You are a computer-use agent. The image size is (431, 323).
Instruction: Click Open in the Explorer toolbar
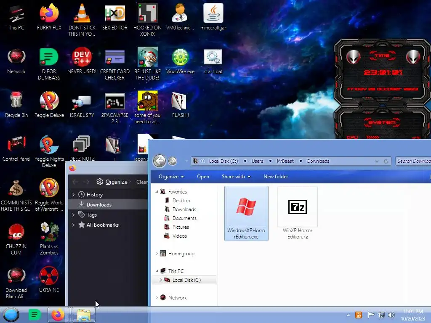click(203, 177)
